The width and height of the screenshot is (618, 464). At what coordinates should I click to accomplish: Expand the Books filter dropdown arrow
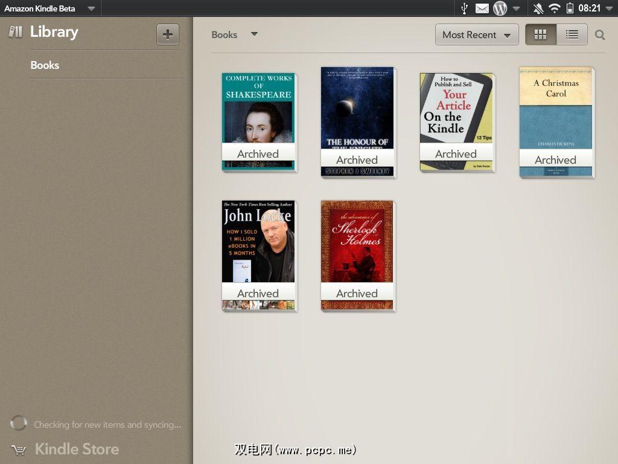[x=254, y=34]
